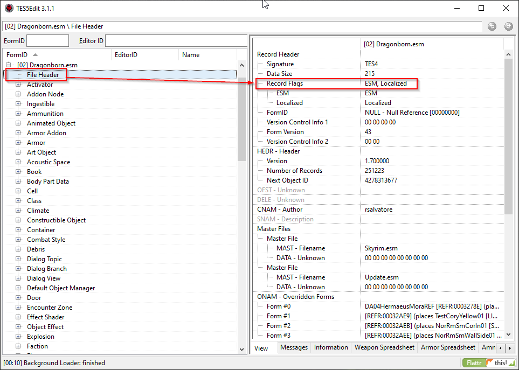519x370 pixels.
Task: Click the left tree scrollbar down arrow
Action: (x=241, y=349)
